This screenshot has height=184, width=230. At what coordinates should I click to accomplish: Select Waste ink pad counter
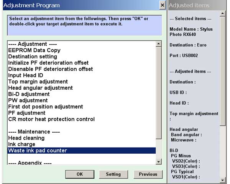[82, 151]
